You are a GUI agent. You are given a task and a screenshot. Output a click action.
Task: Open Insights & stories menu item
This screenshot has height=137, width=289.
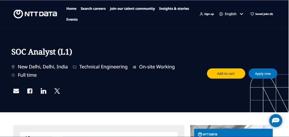point(174,9)
